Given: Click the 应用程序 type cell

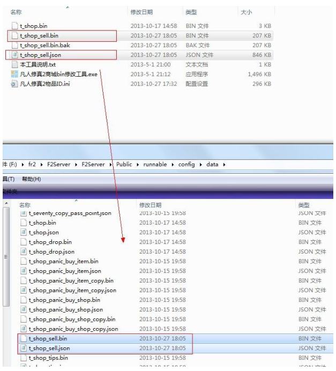Looking at the screenshot, I should point(197,74).
